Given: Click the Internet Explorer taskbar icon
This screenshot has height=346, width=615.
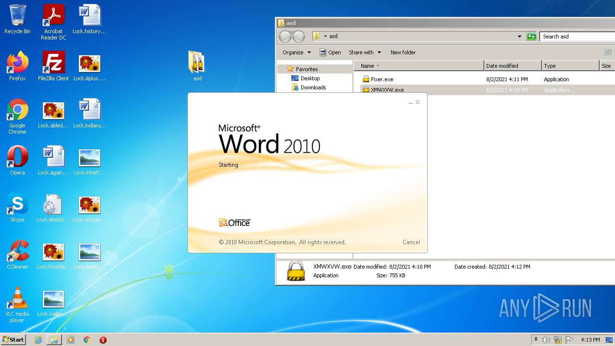Looking at the screenshot, I should click(38, 340).
